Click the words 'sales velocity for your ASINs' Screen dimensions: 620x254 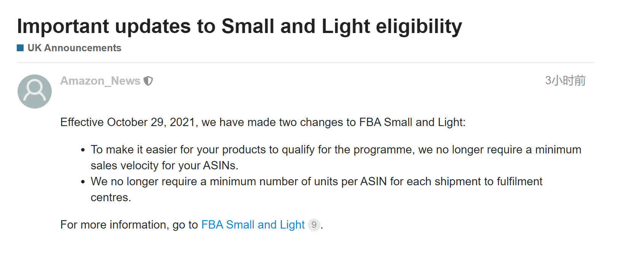pyautogui.click(x=163, y=166)
